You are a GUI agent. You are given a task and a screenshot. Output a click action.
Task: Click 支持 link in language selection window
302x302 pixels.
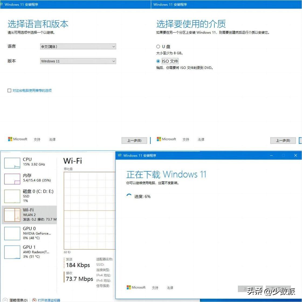pyautogui.click(x=37, y=139)
